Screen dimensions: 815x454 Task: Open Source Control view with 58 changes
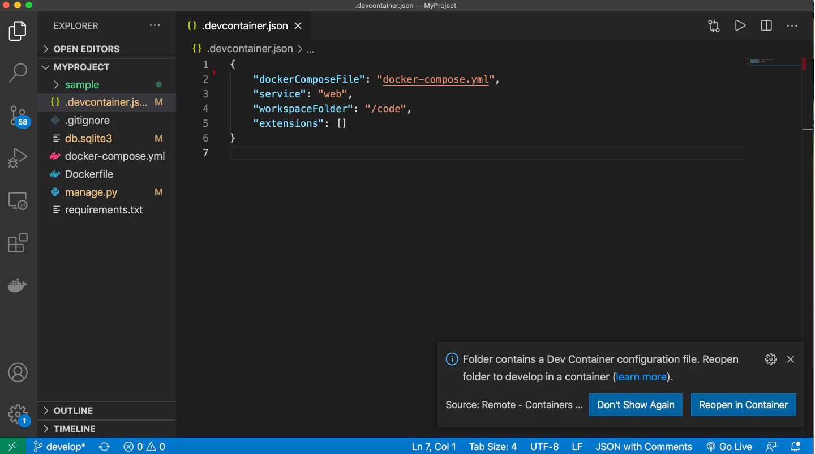(18, 115)
